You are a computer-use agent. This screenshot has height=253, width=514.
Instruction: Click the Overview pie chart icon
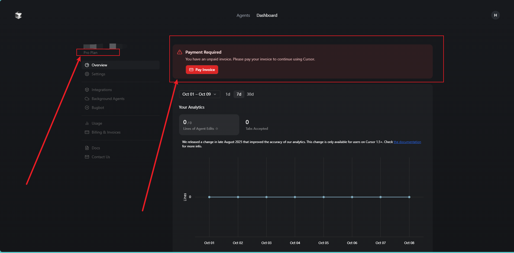[87, 65]
